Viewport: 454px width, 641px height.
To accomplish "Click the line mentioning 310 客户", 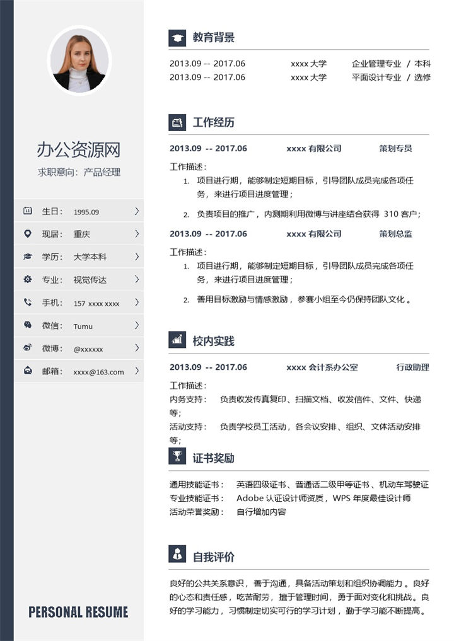I will 309,214.
